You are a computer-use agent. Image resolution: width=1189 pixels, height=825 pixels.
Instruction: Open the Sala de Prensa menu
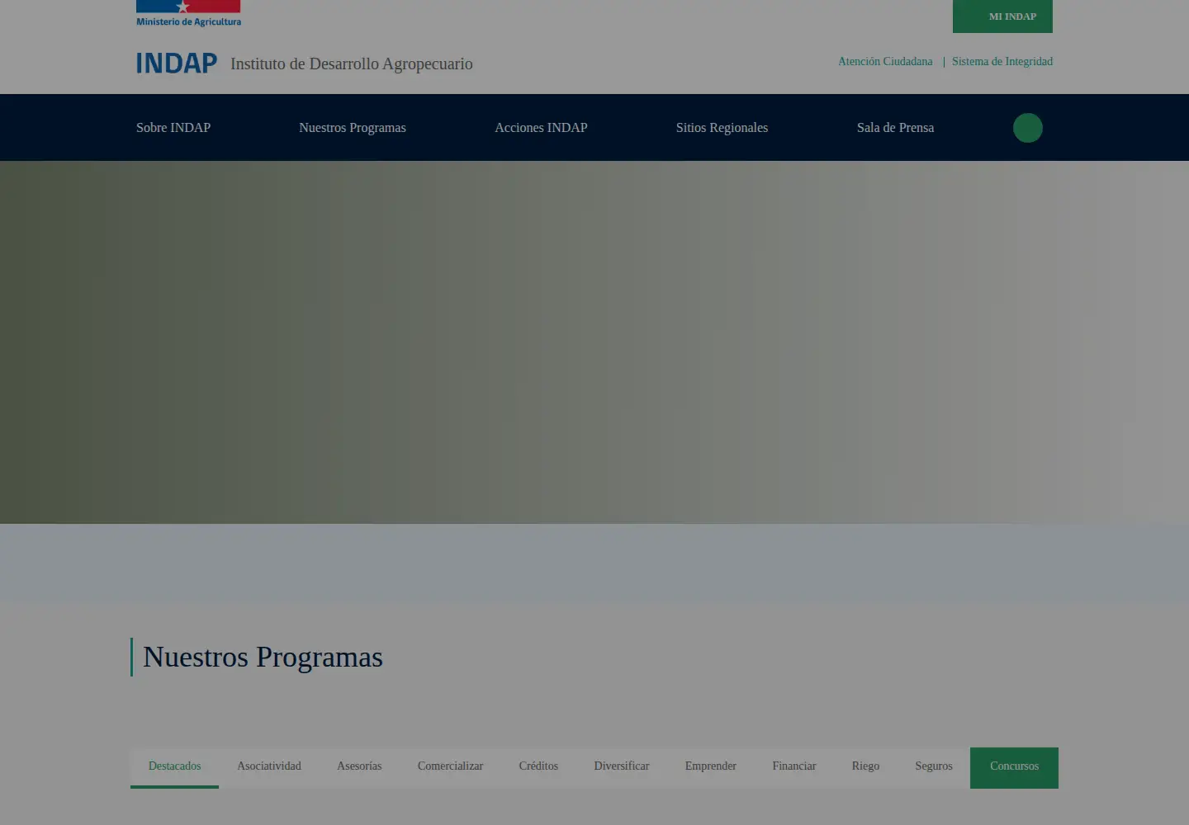pyautogui.click(x=895, y=128)
